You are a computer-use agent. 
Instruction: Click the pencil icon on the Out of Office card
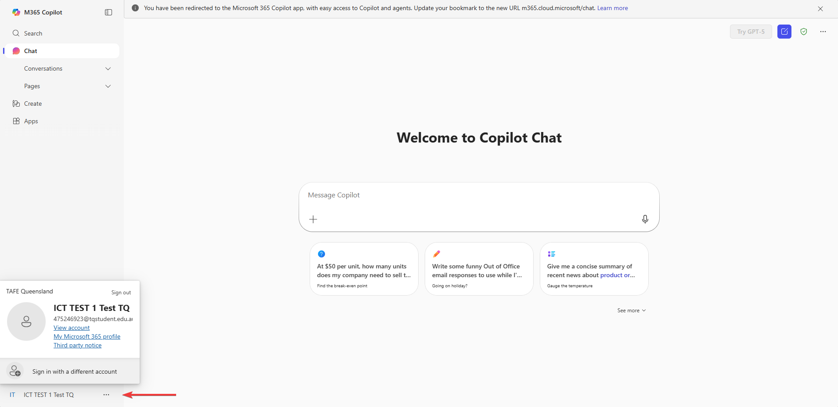click(437, 254)
